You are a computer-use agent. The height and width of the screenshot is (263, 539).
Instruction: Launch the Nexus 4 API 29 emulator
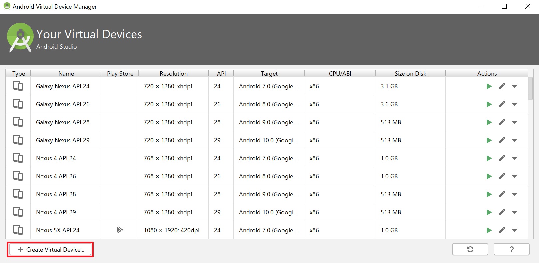[x=489, y=212]
